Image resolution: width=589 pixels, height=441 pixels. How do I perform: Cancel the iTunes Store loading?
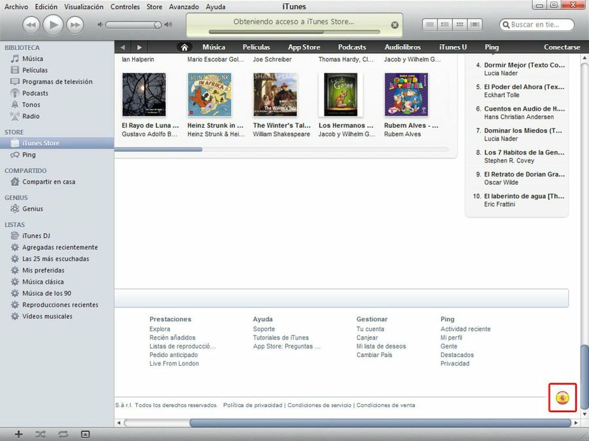(x=395, y=26)
